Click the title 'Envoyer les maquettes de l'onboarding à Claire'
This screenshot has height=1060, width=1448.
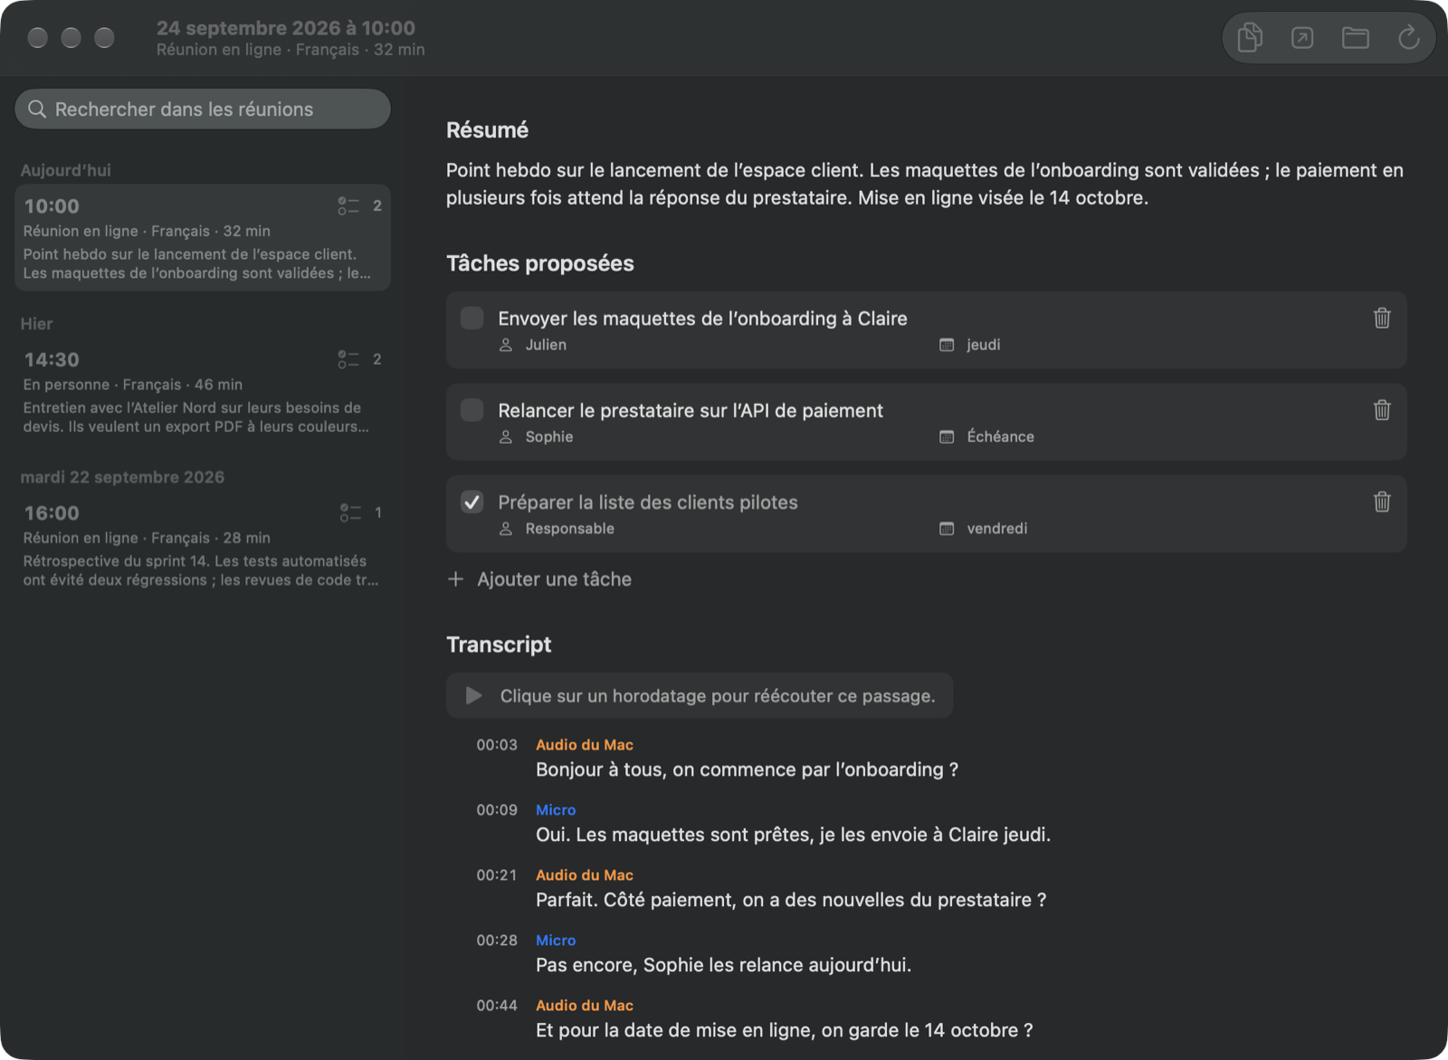click(702, 319)
